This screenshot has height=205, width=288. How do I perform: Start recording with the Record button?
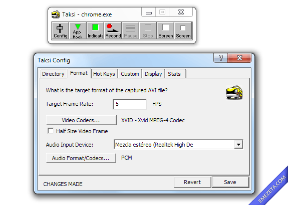click(113, 30)
